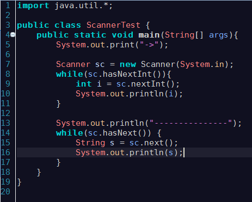Click the final closing brace on line 19
The width and height of the screenshot is (252, 202).
click(x=19, y=182)
